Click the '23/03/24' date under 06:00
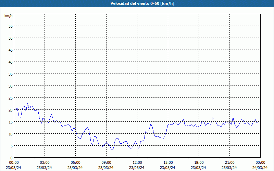Image resolution: width=274 pixels, height=171 pixels. tap(75, 168)
